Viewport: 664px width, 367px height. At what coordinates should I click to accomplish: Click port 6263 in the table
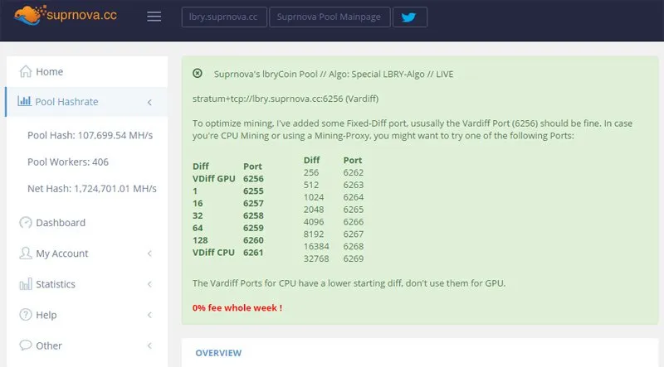[354, 185]
